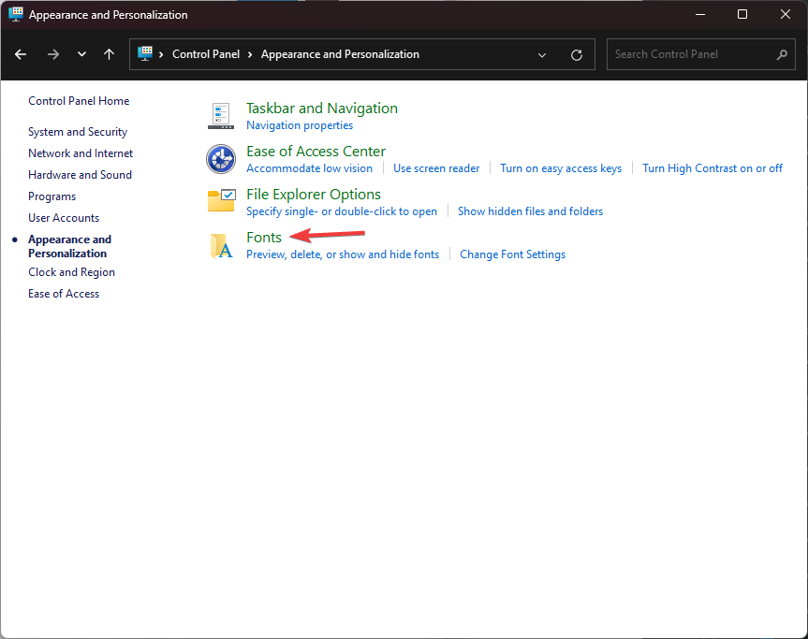
Task: Open Ease of Access in sidebar
Action: tap(64, 294)
